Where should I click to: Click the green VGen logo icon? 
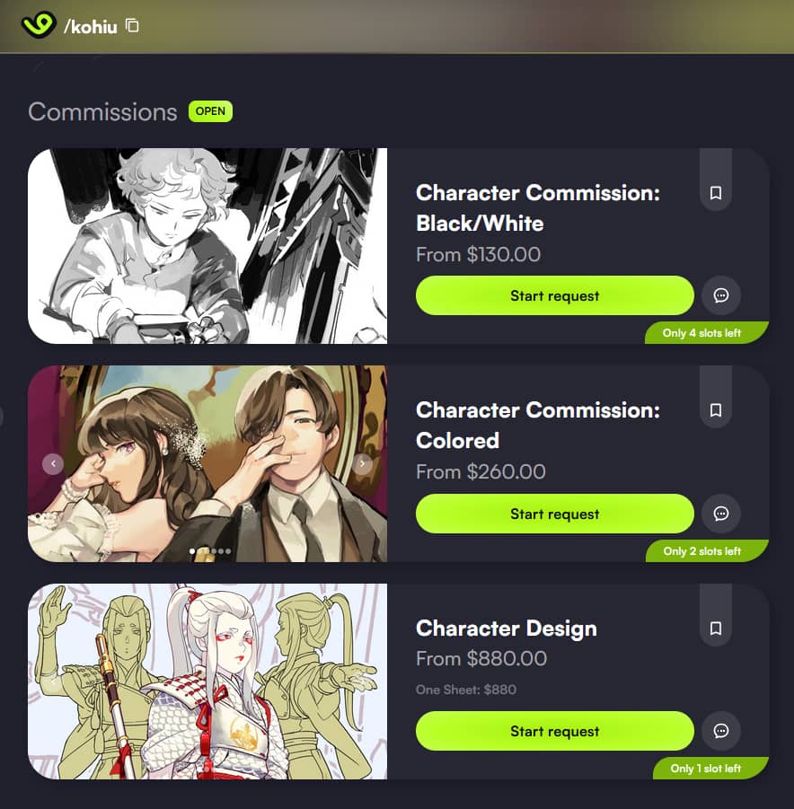(x=39, y=25)
